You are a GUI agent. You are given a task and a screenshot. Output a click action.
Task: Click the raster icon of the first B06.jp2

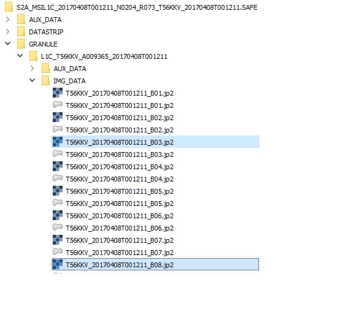(x=58, y=215)
